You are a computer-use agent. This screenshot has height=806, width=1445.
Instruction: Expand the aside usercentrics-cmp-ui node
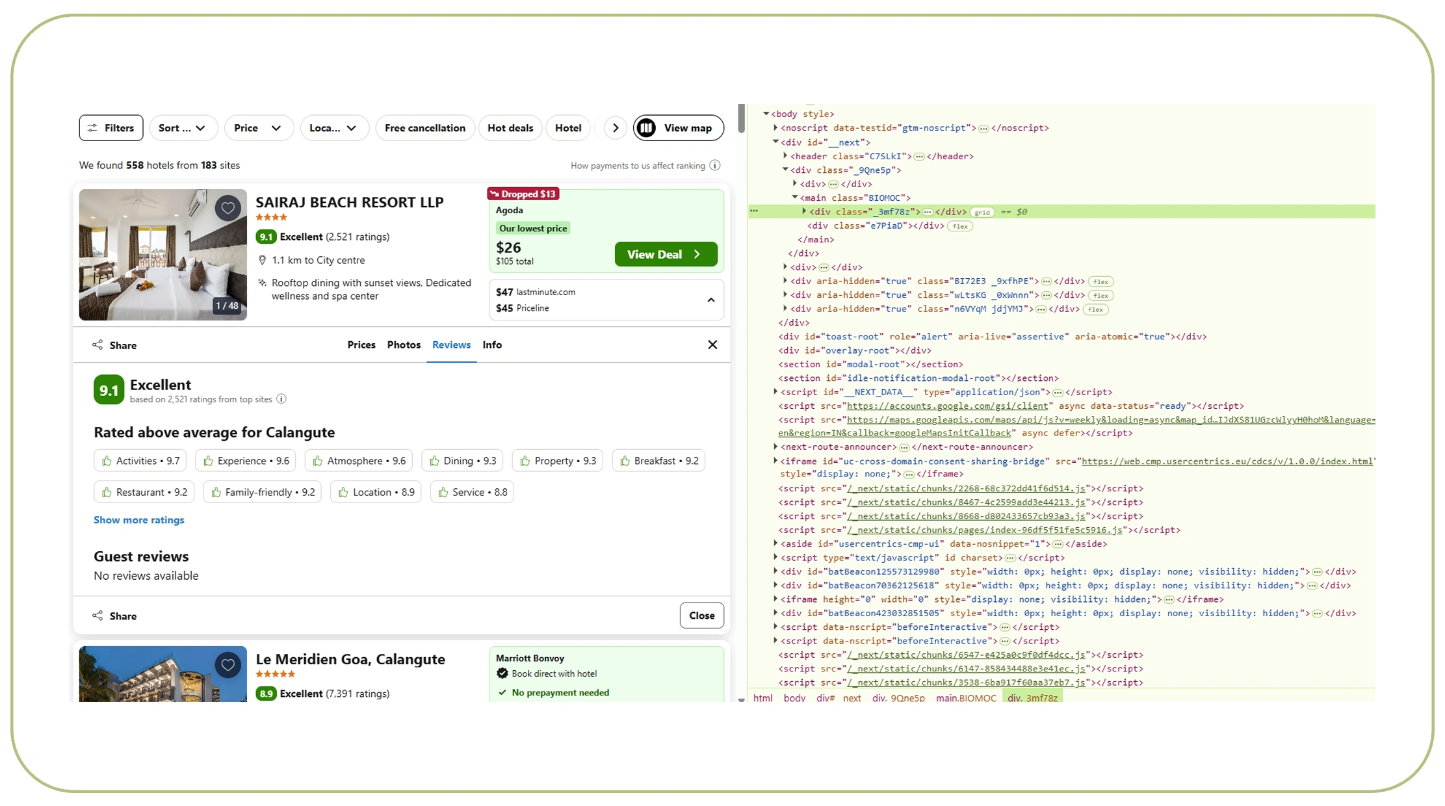[x=775, y=544]
